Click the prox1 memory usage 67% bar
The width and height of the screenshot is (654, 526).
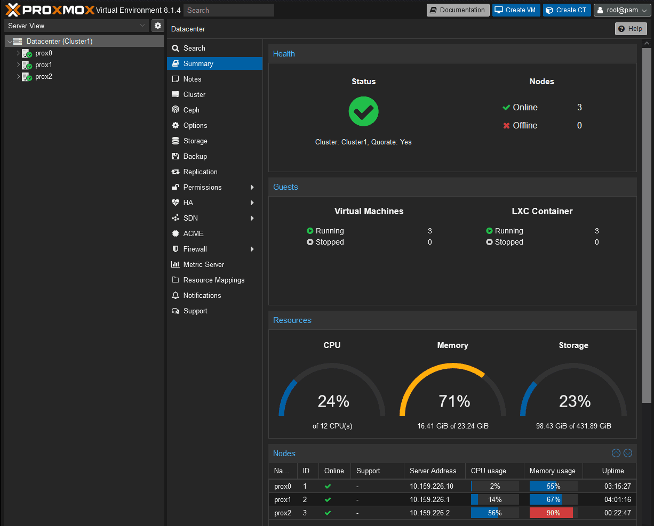[553, 500]
